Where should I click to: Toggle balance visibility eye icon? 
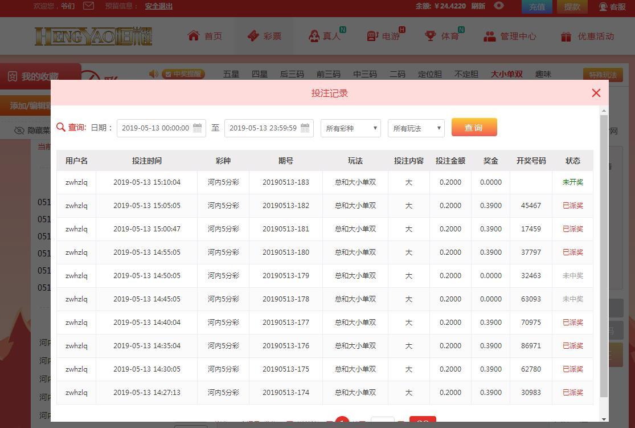tap(499, 6)
